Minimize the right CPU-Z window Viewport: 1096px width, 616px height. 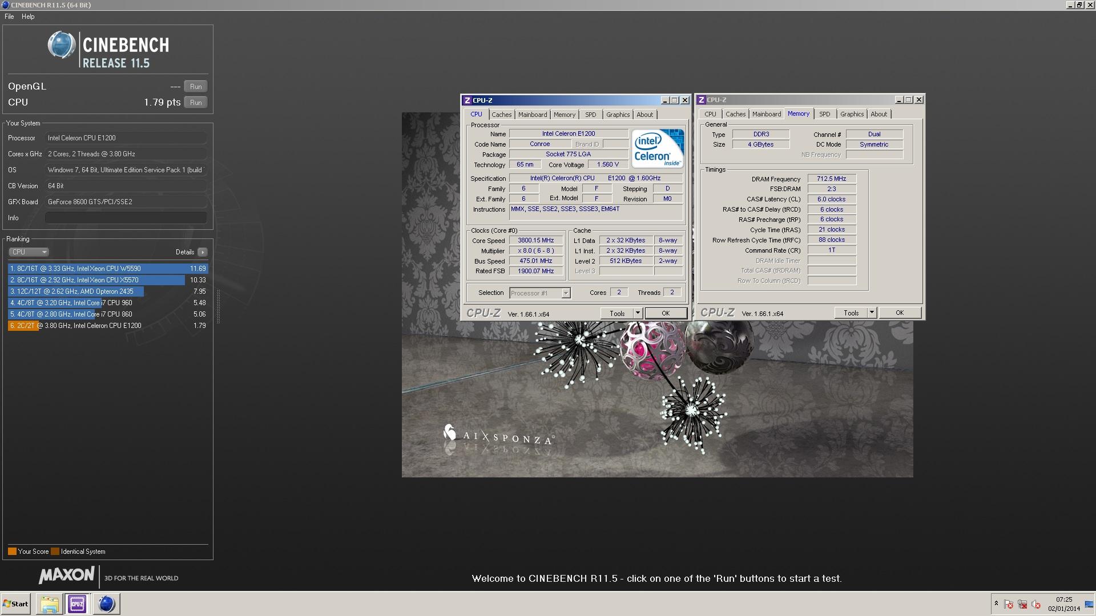coord(898,100)
